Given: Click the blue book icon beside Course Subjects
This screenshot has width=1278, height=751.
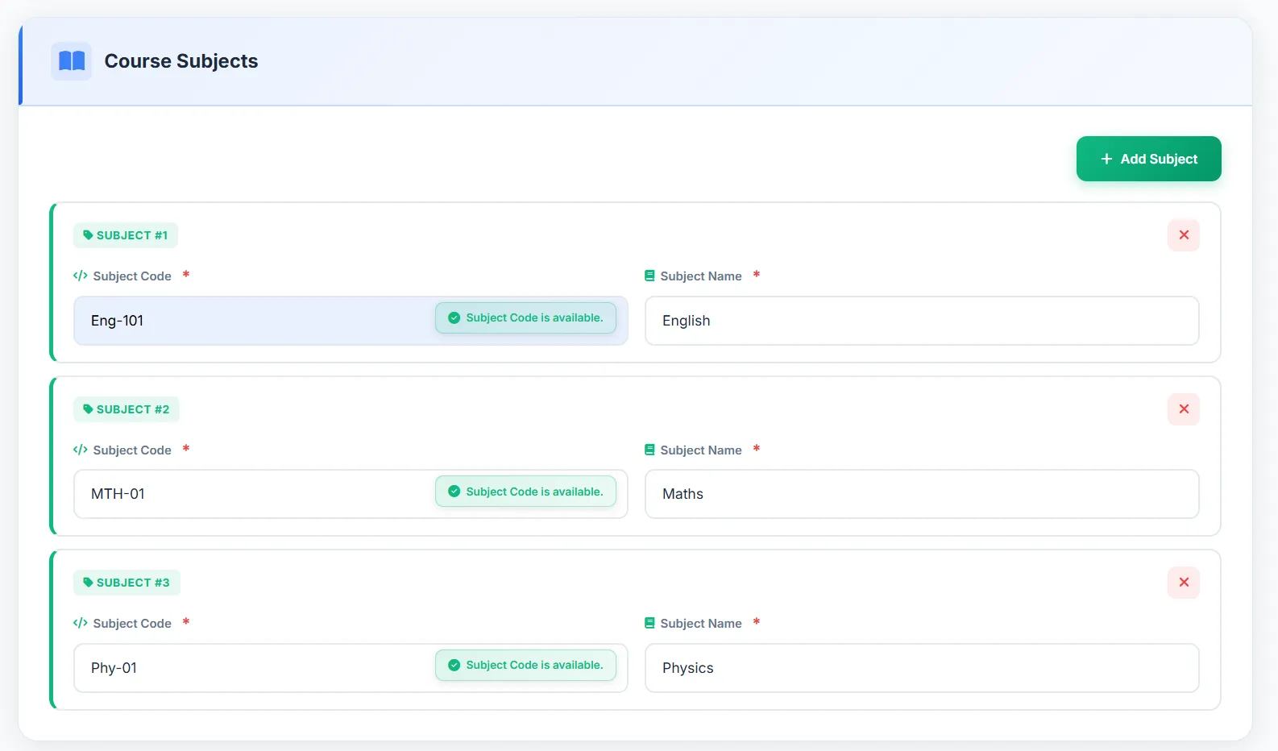Looking at the screenshot, I should pyautogui.click(x=72, y=61).
